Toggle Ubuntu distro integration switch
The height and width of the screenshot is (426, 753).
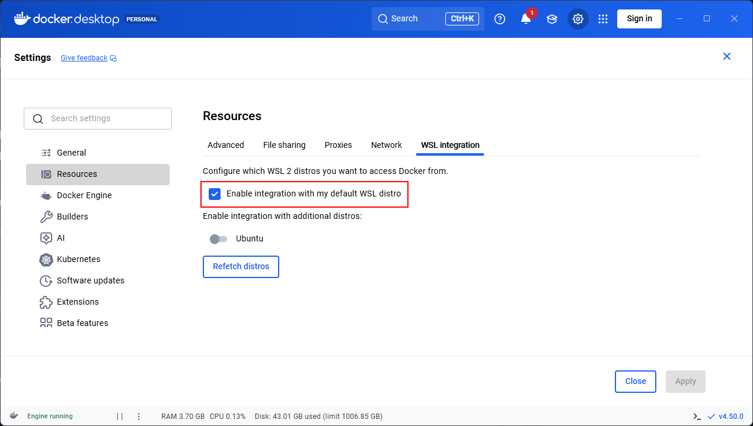click(x=218, y=239)
